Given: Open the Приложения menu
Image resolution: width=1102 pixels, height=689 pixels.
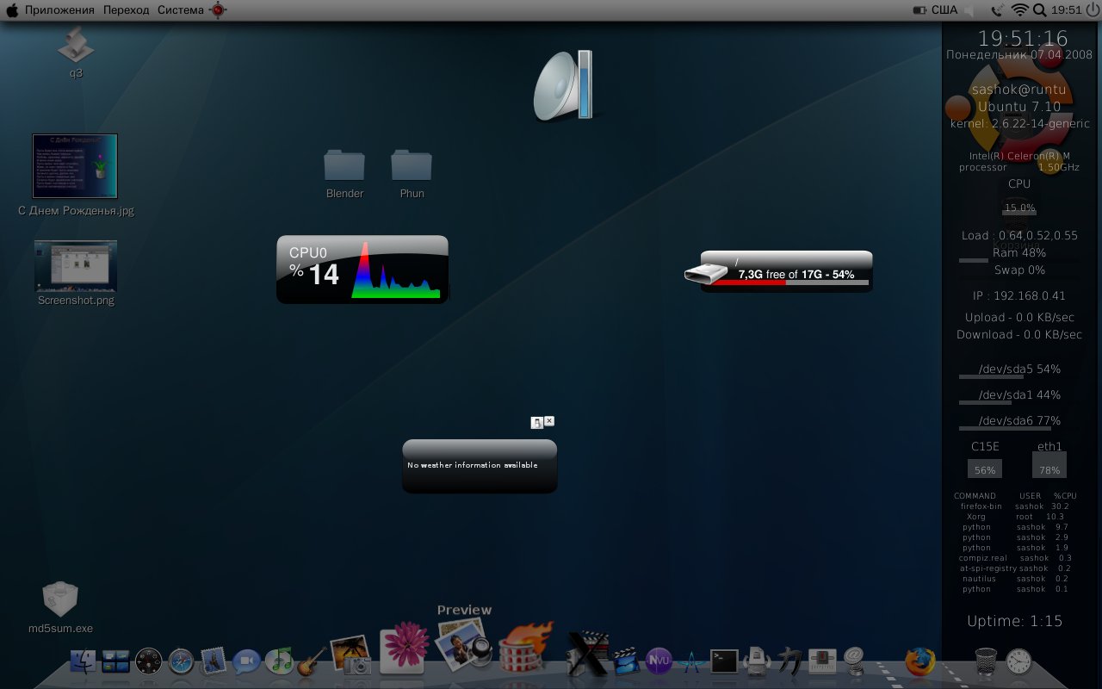Looking at the screenshot, I should pos(59,10).
